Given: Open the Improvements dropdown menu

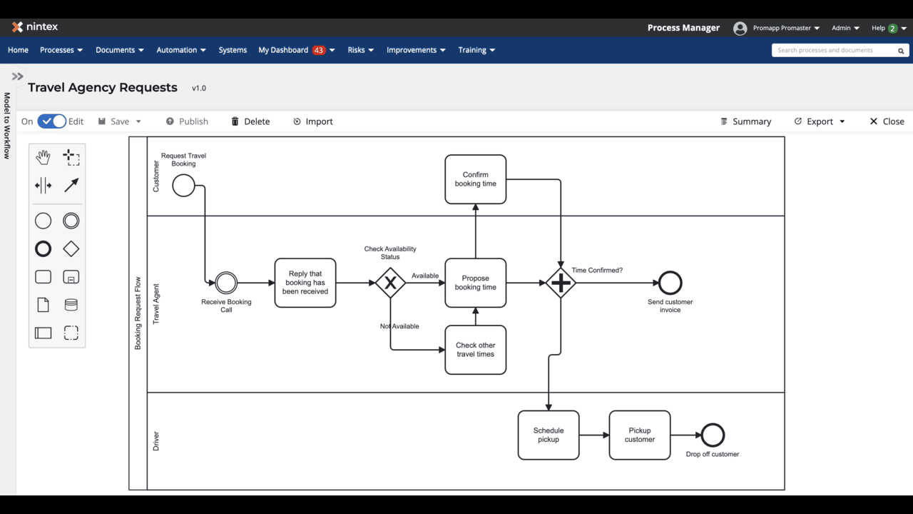Looking at the screenshot, I should (x=417, y=50).
